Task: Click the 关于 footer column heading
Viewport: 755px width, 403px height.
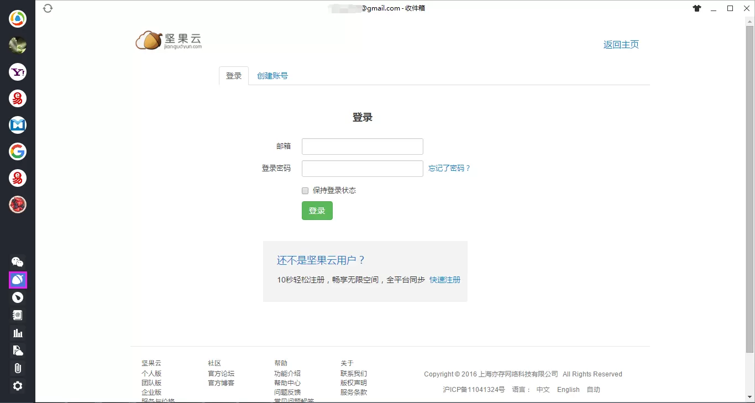Action: click(x=347, y=363)
